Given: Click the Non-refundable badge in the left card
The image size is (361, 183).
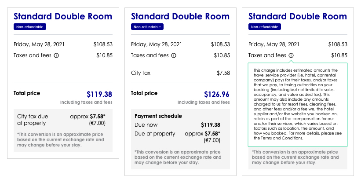Looking at the screenshot, I should point(30,27).
